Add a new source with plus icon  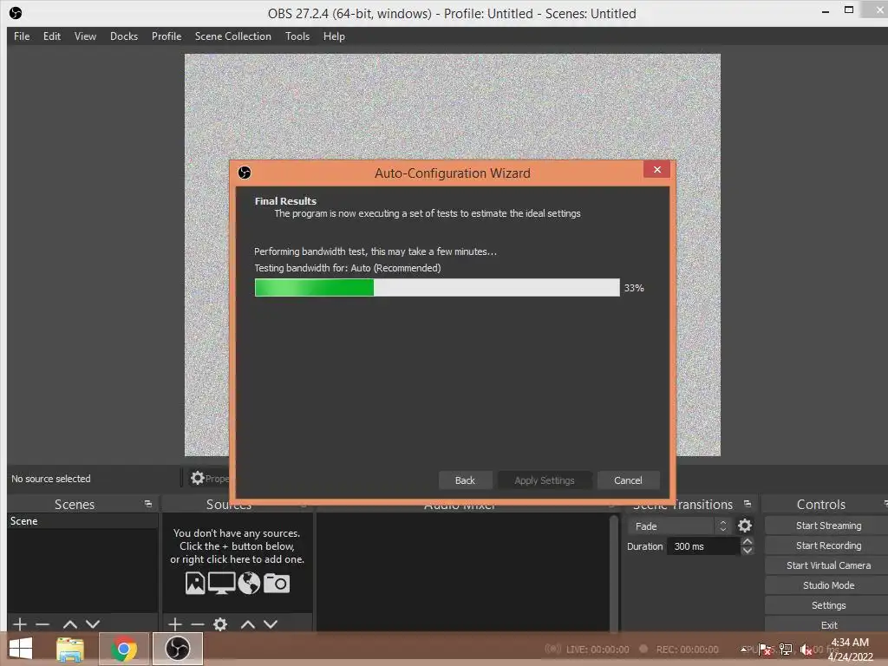(x=175, y=624)
